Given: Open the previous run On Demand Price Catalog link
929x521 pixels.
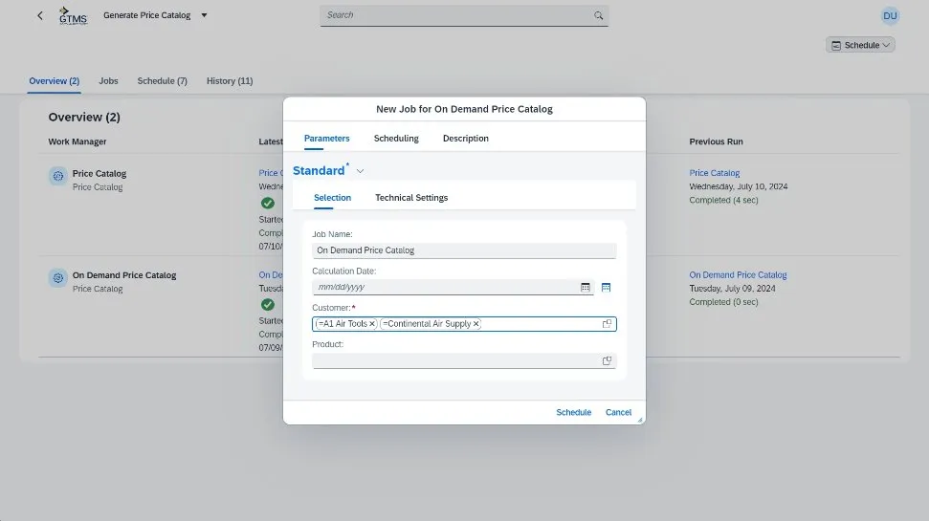Looking at the screenshot, I should 738,275.
